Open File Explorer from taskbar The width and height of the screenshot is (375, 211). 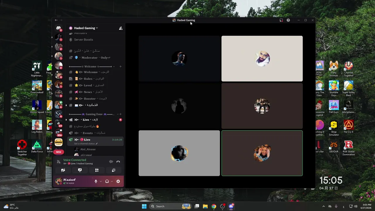205,206
